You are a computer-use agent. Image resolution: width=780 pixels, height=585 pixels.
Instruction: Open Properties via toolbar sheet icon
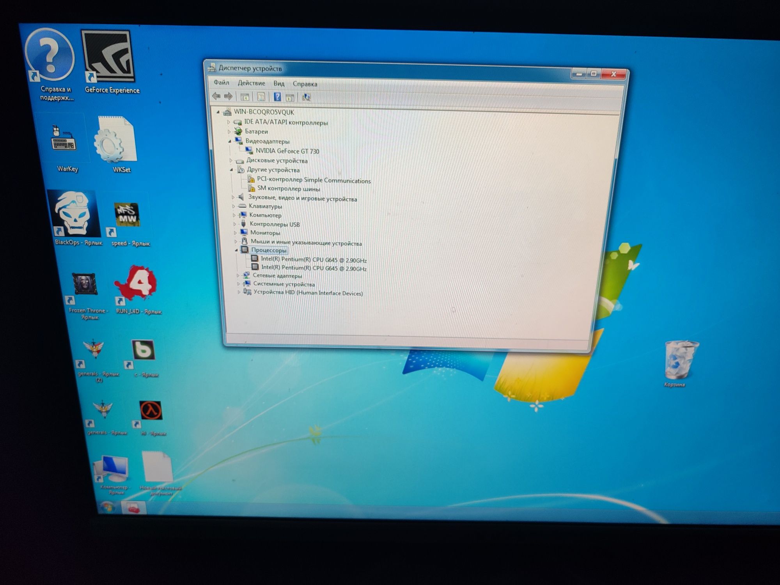pos(261,97)
